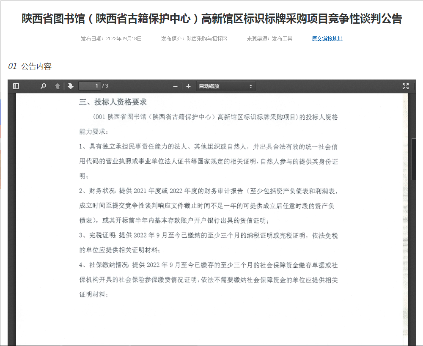
Task: Open the find-in-document search tool
Action: click(x=43, y=86)
